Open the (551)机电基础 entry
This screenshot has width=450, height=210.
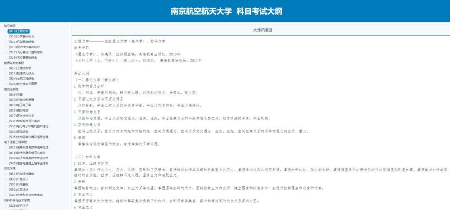pos(18,184)
